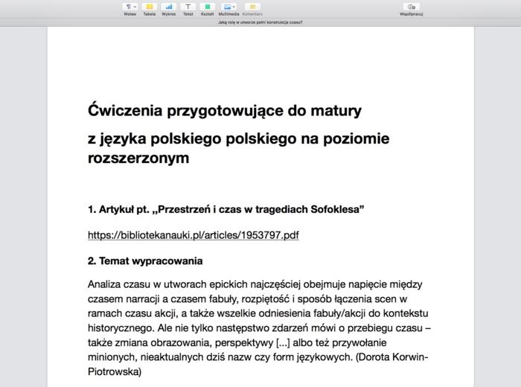The height and width of the screenshot is (387, 521).
Task: Open the Współpracuj collaborate icon
Action: pos(412,7)
